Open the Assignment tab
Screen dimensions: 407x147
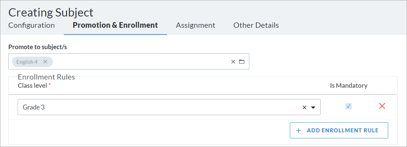196,25
